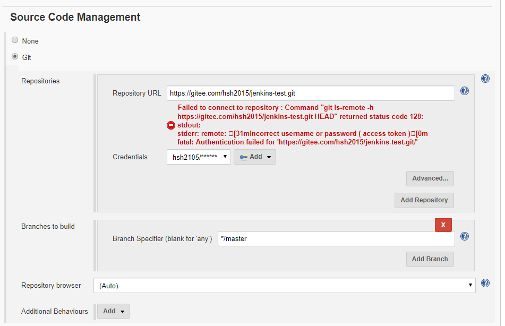Open help icon for Branch Specifier

coord(465,236)
